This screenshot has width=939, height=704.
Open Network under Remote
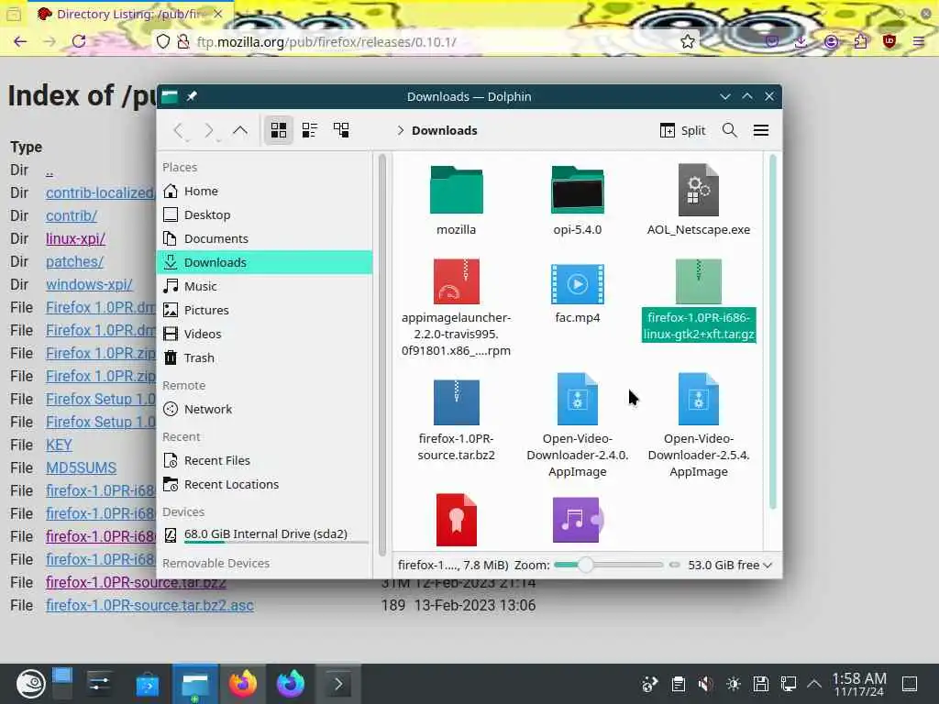pos(265,410)
